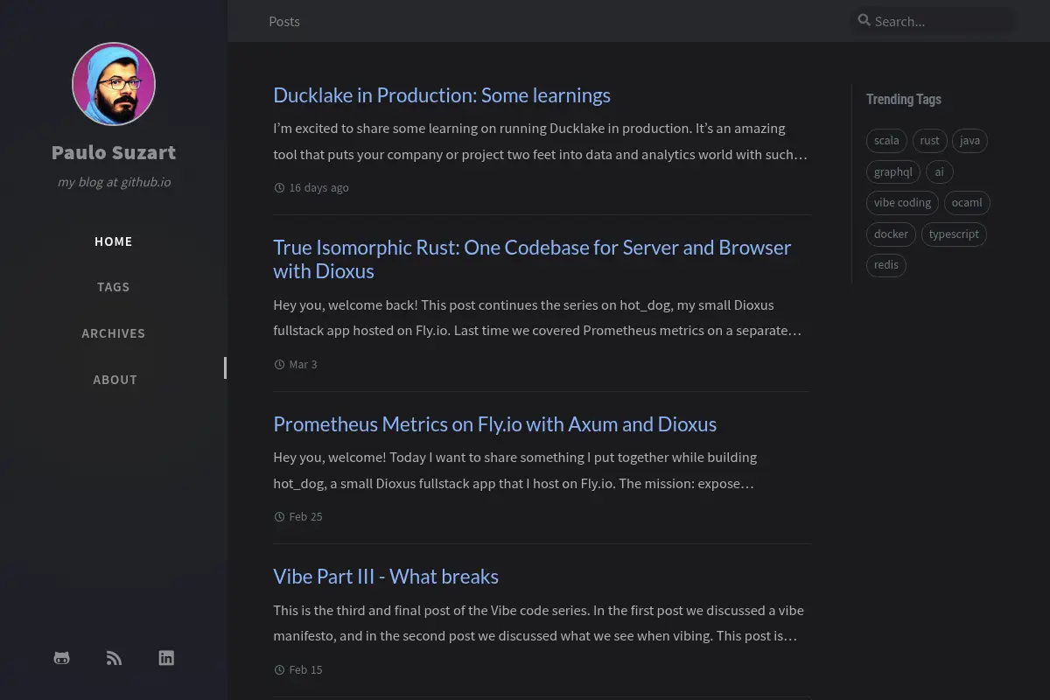The width and height of the screenshot is (1050, 700).
Task: Select the 'rust' trending tag
Action: coord(929,141)
